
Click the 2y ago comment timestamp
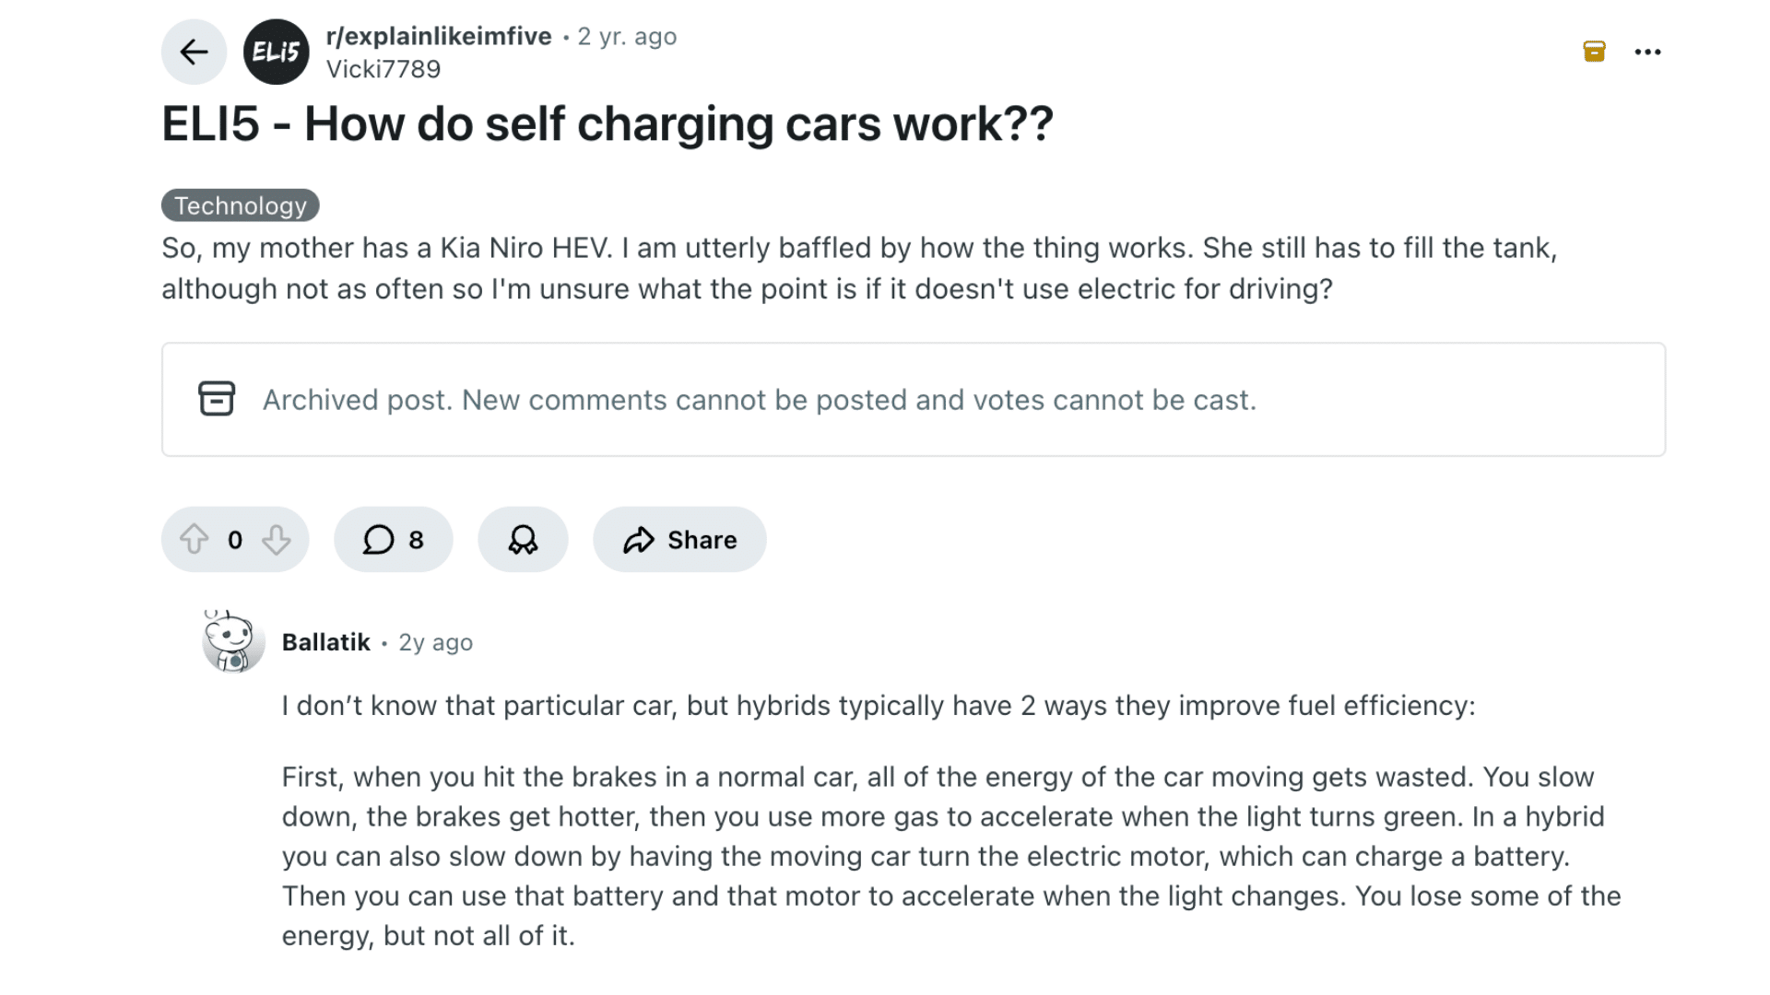[x=434, y=642]
